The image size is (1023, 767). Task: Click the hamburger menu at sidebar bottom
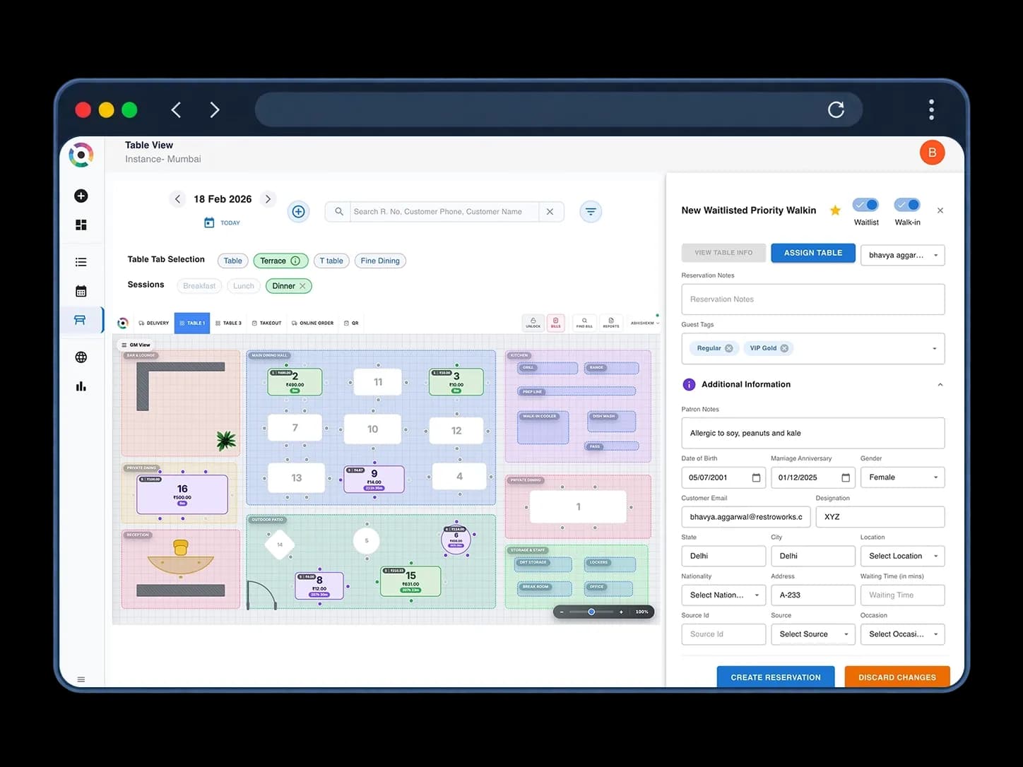81,679
